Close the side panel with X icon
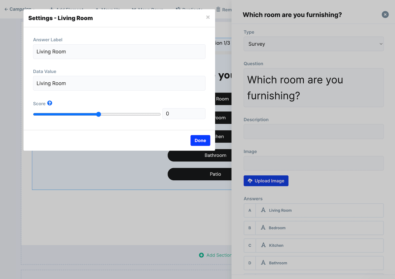Image resolution: width=395 pixels, height=279 pixels. pos(385,14)
